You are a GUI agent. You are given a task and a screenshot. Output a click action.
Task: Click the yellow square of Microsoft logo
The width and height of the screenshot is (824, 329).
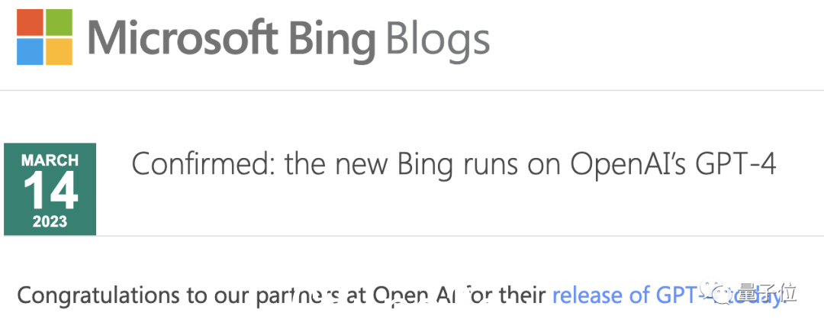[x=59, y=51]
